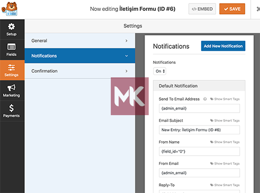This screenshot has height=193, width=260.
Task: Click Add New Notification button
Action: [223, 46]
